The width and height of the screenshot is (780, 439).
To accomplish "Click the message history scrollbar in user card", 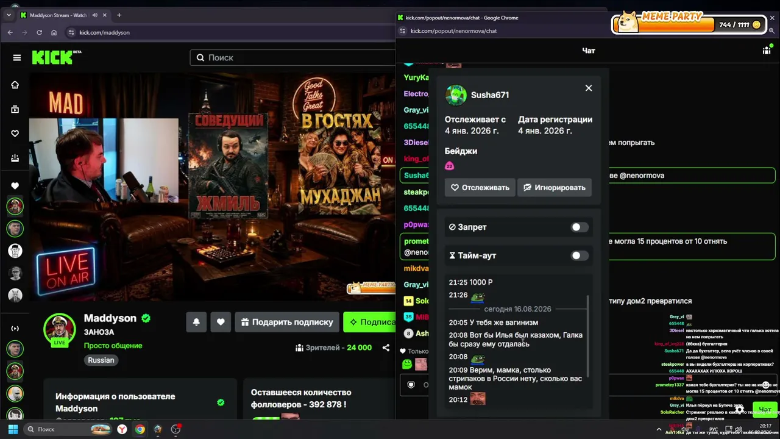I will coord(588,335).
